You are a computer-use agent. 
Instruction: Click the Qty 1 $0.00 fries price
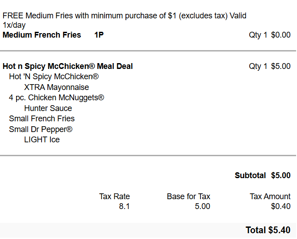pos(270,35)
